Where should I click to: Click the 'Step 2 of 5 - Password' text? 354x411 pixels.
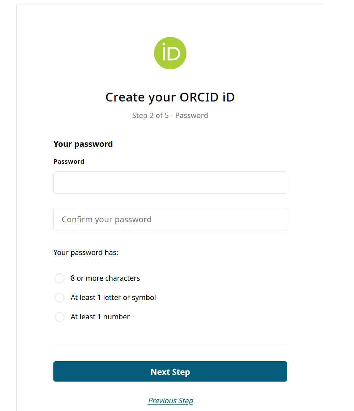(170, 115)
